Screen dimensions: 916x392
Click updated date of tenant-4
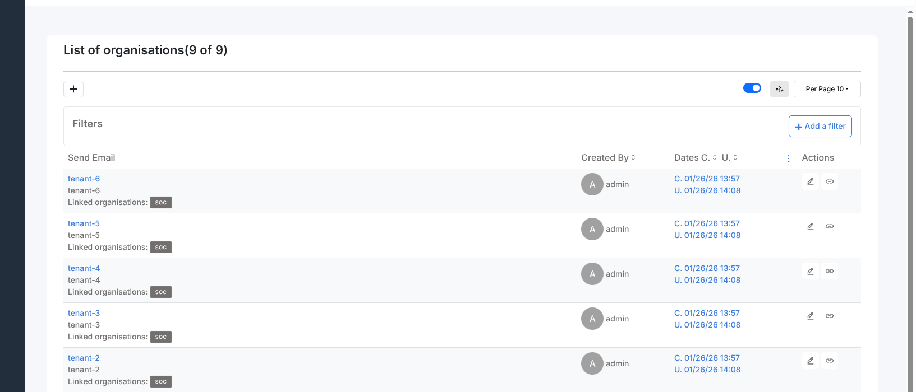707,280
